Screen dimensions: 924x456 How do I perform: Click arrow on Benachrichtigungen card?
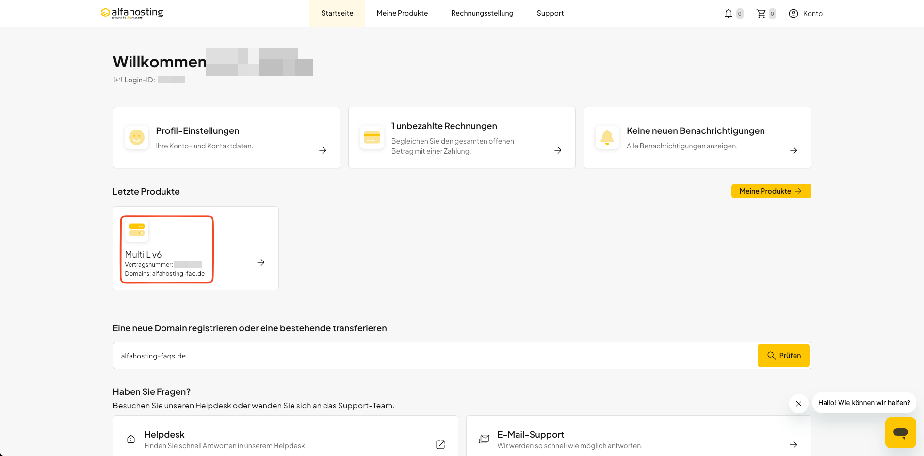coord(794,150)
